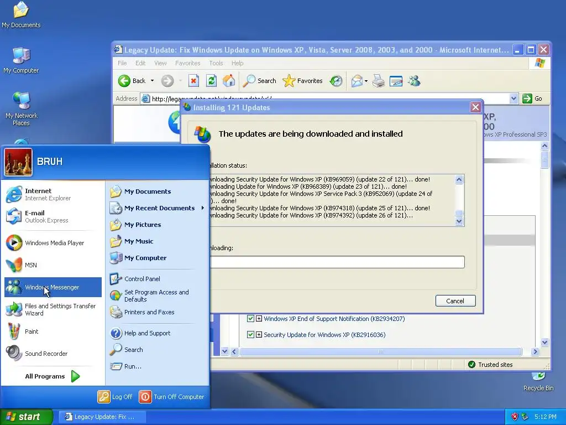Click the Go button next to address bar
The width and height of the screenshot is (566, 425).
tap(532, 99)
